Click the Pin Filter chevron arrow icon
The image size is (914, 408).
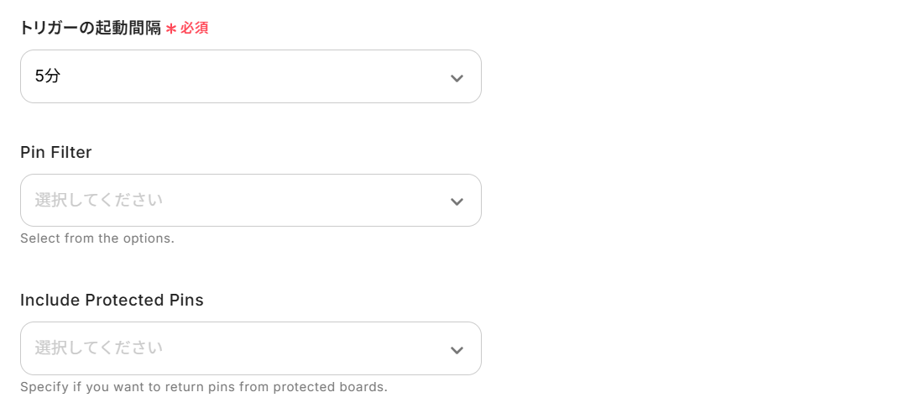(457, 201)
